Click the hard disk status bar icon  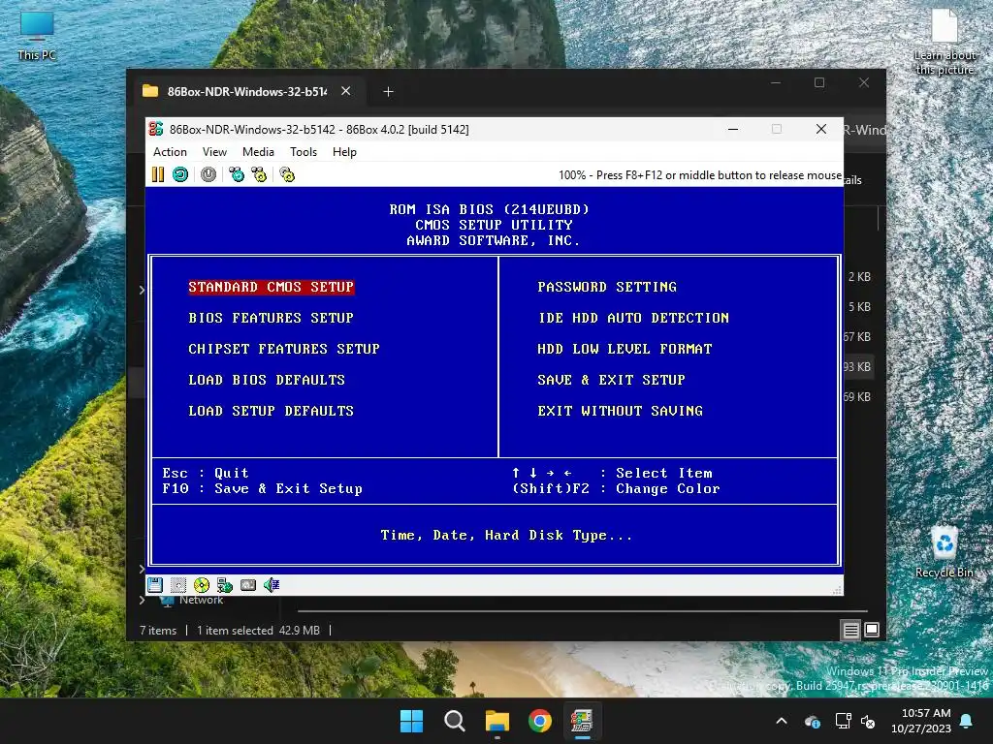[248, 584]
